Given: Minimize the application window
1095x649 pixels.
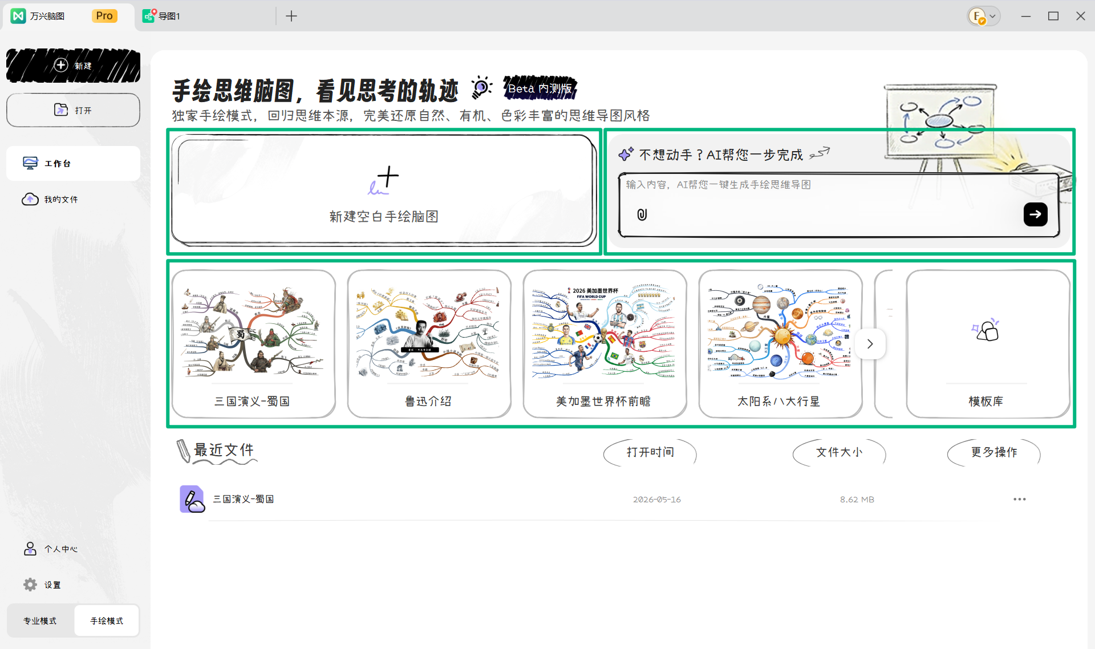Looking at the screenshot, I should (x=1026, y=16).
